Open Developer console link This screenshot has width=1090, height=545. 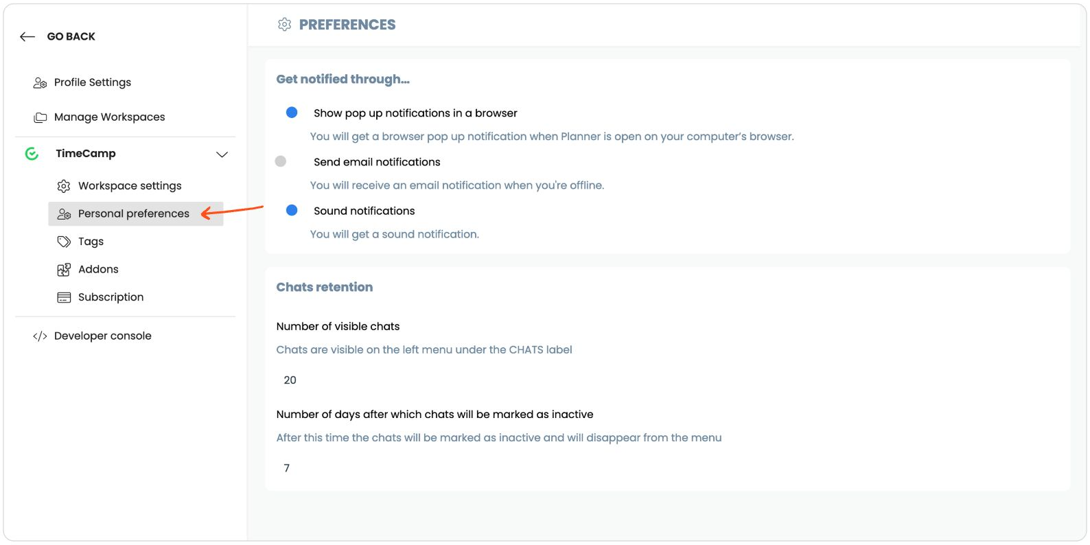102,336
